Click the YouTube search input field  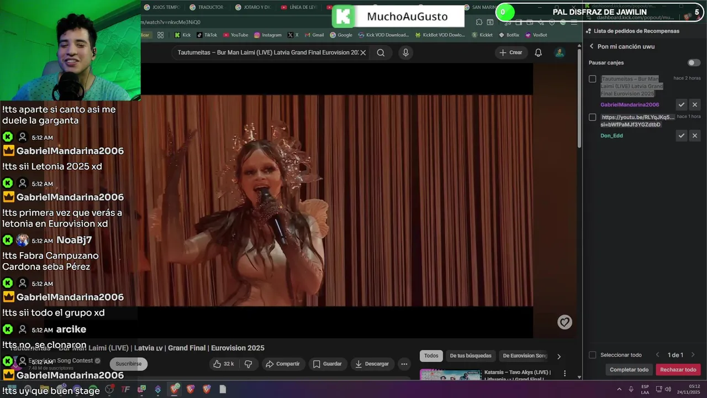[x=267, y=53]
